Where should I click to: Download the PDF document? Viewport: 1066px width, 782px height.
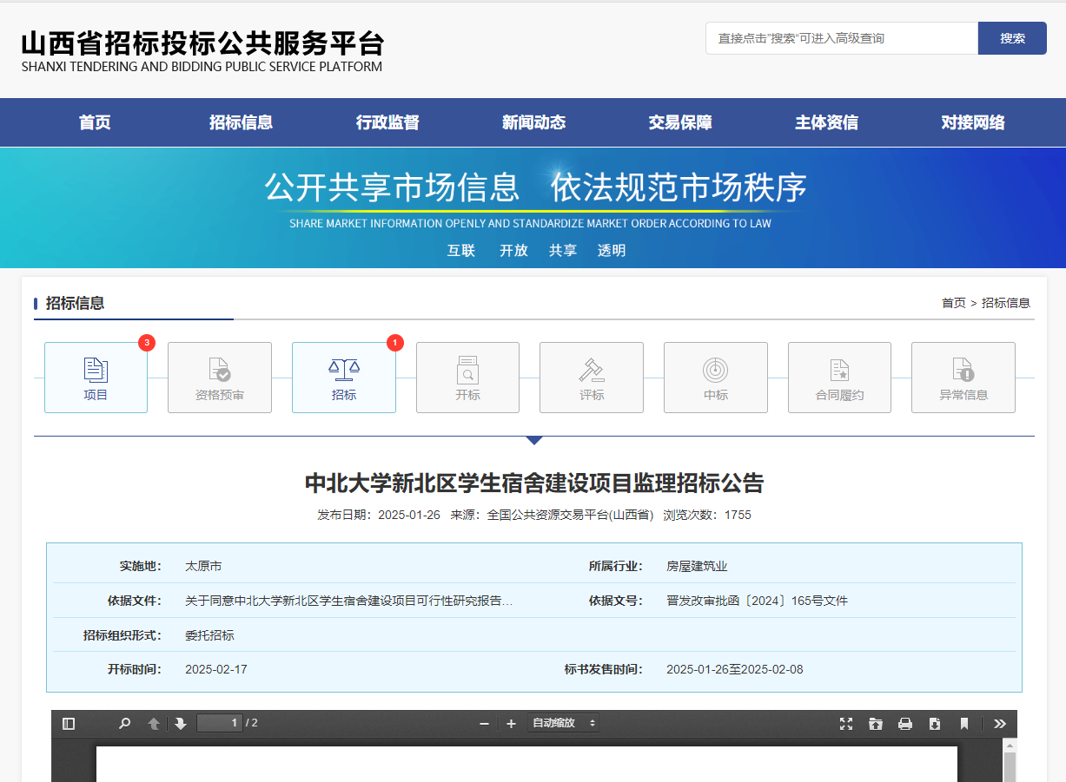click(935, 723)
